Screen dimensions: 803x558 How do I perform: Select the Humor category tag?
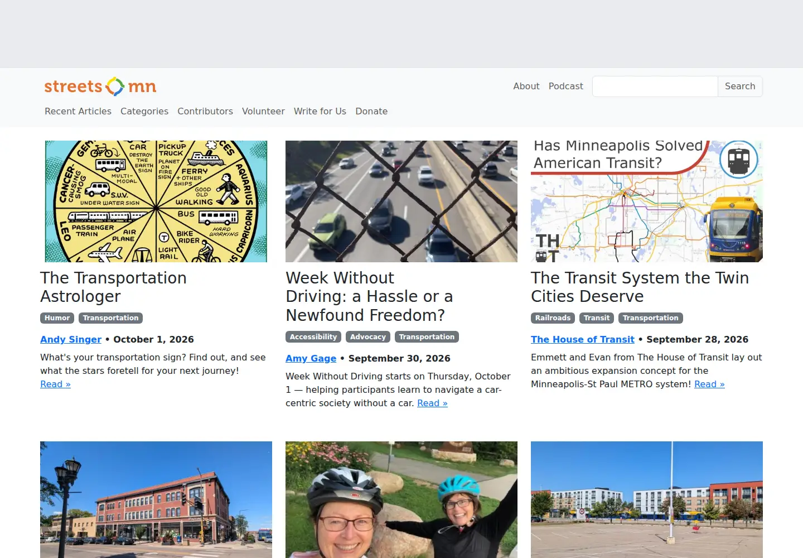click(57, 318)
